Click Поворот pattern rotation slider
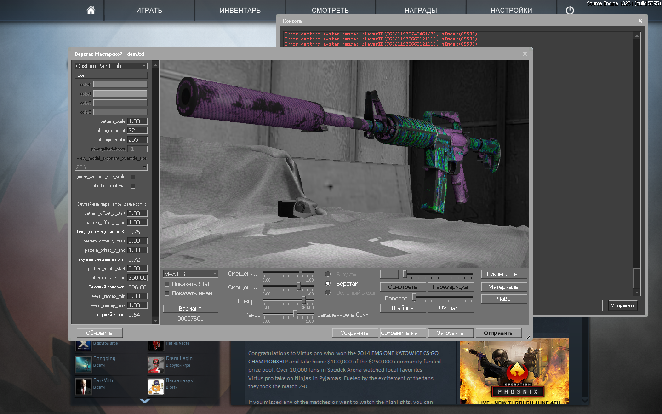The height and width of the screenshot is (414, 662). pos(288,300)
